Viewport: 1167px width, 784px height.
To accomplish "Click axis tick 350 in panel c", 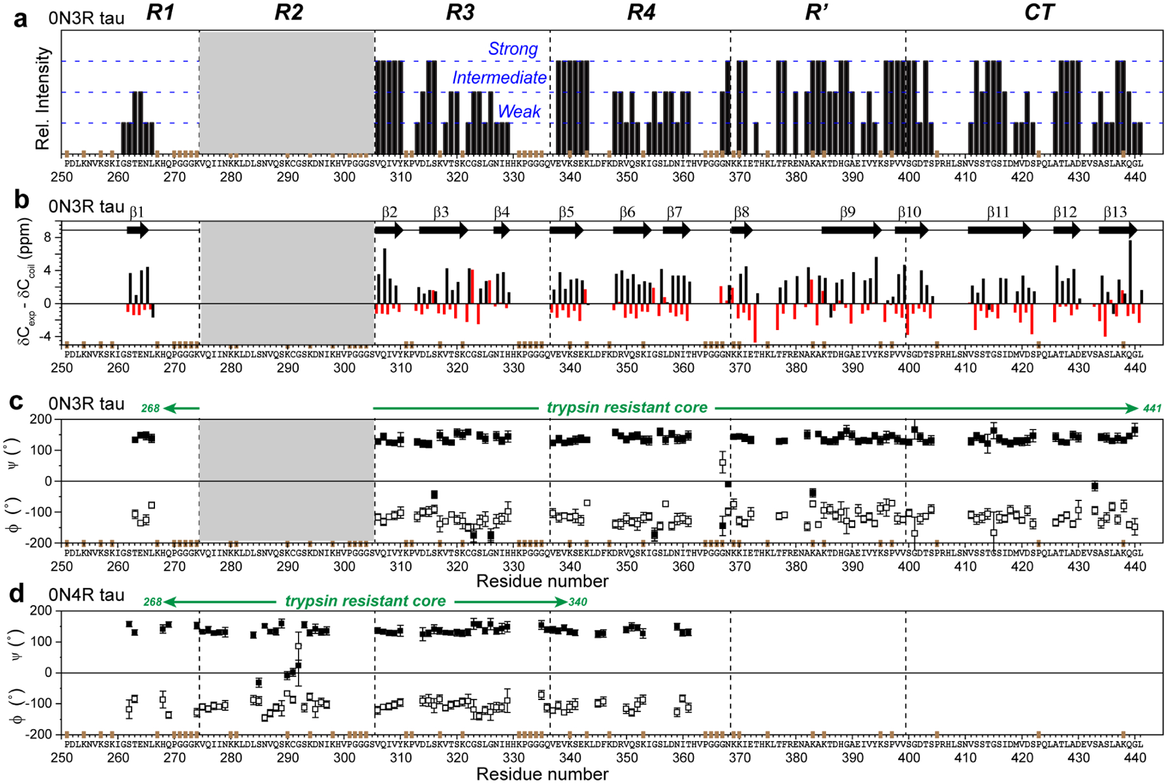I will 627,566.
